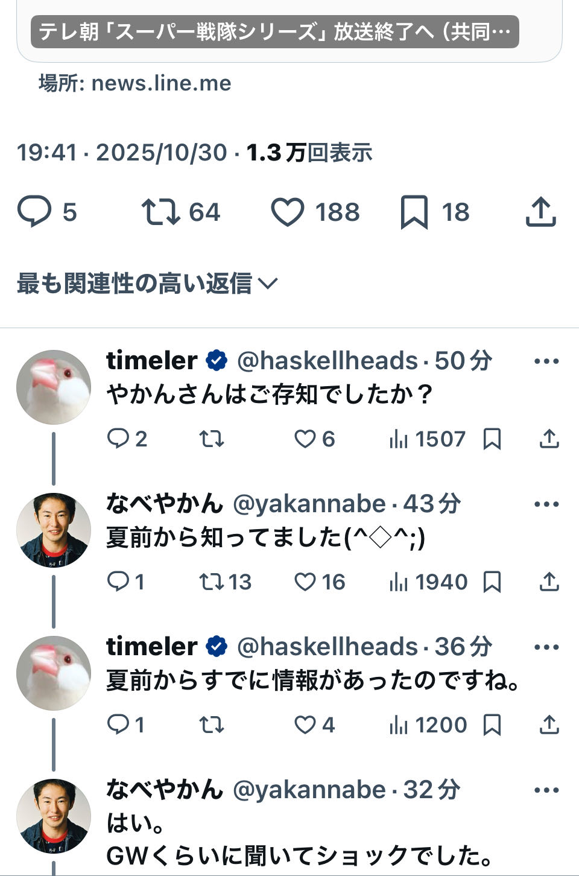Like timeler's reply やかんさんはご存知でしたか？

[x=305, y=439]
